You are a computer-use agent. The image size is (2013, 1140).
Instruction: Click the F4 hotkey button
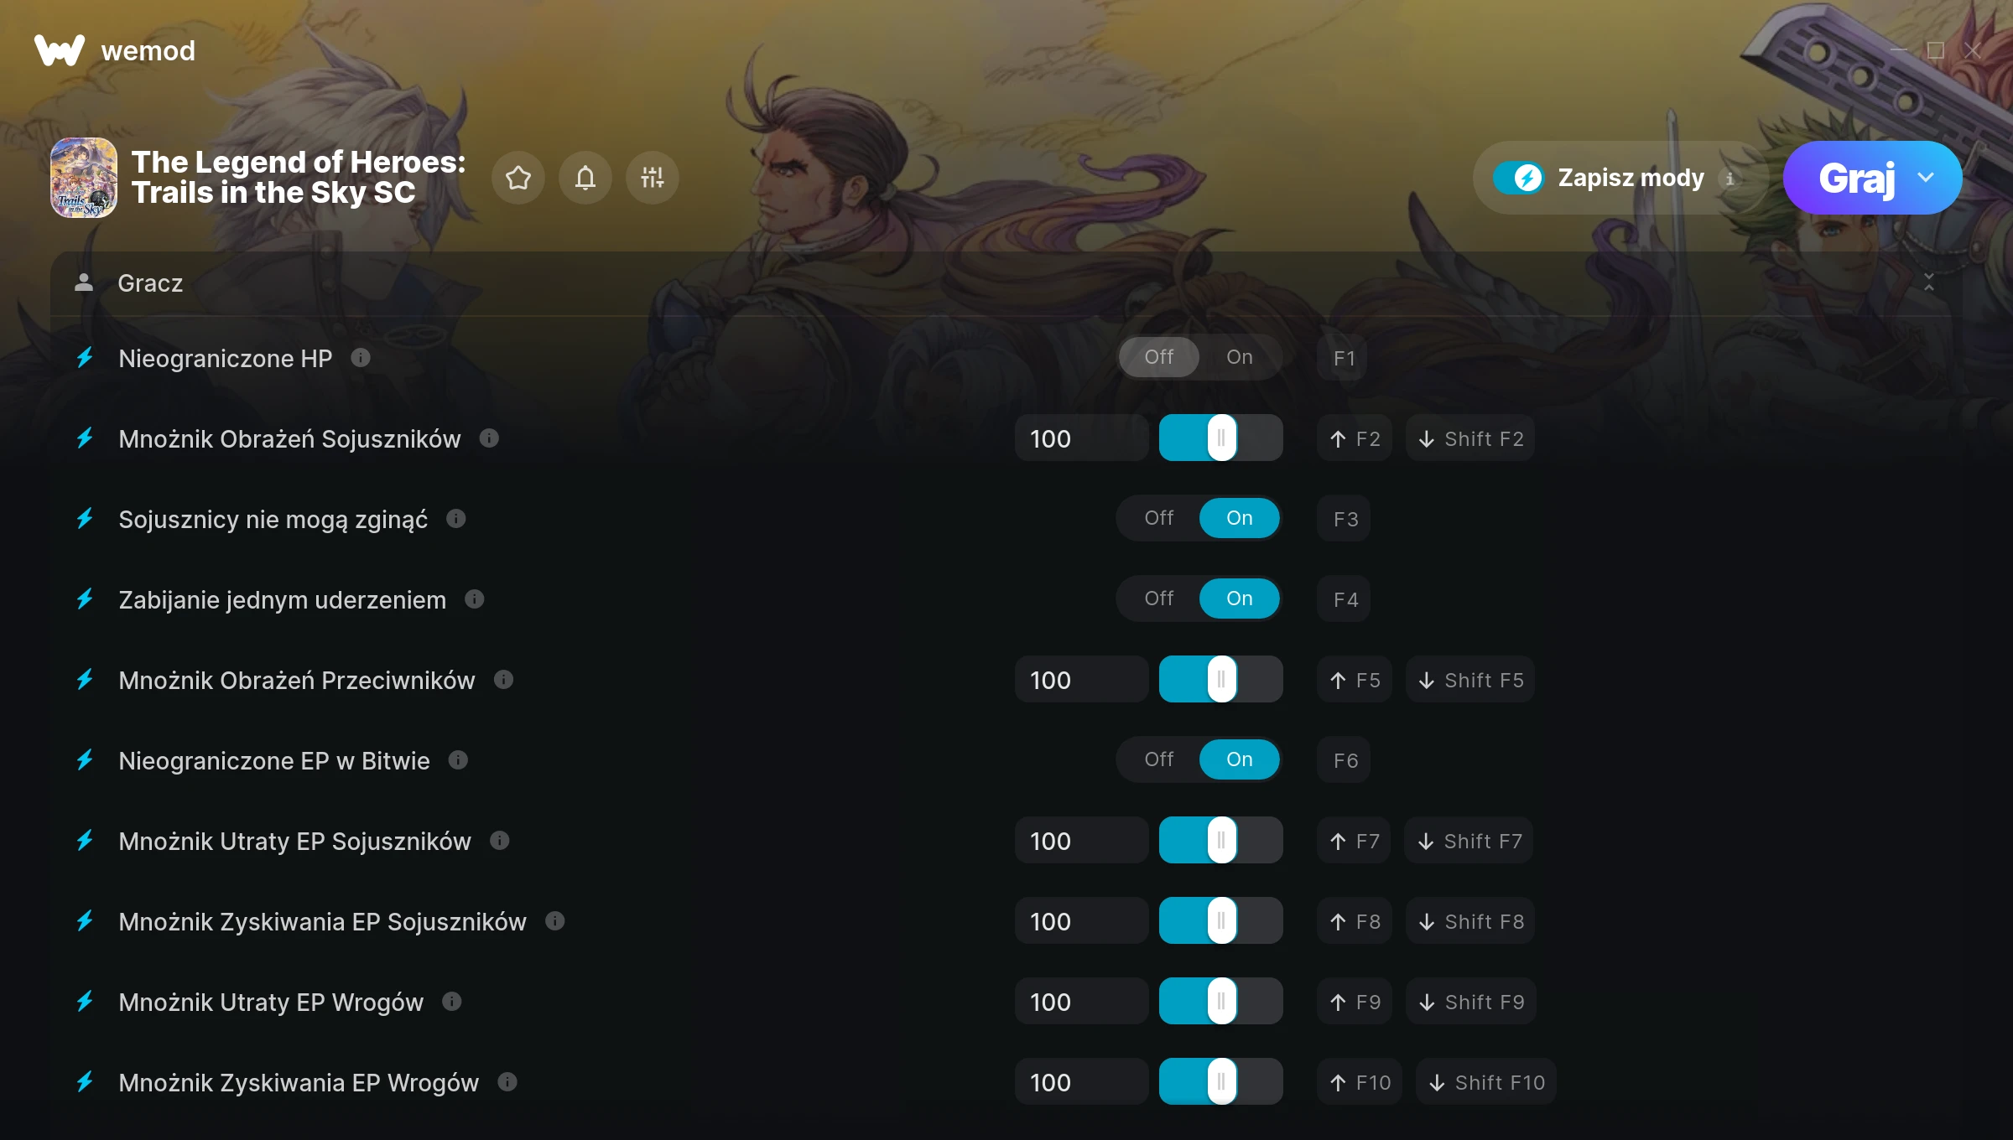coord(1345,599)
